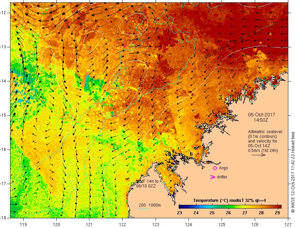Click the cyan isobath legend line below "200"
The height and width of the screenshot is (228, 295).
[x=144, y=209]
